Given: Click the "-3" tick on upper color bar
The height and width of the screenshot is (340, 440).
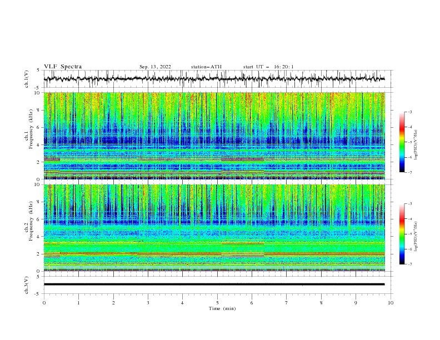Looking at the screenshot, I should coord(409,112).
